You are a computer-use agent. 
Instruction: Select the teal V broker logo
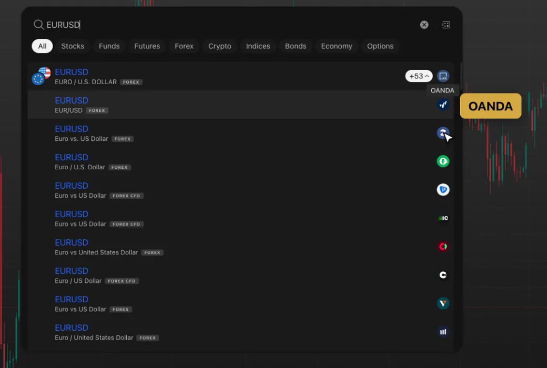(x=443, y=303)
